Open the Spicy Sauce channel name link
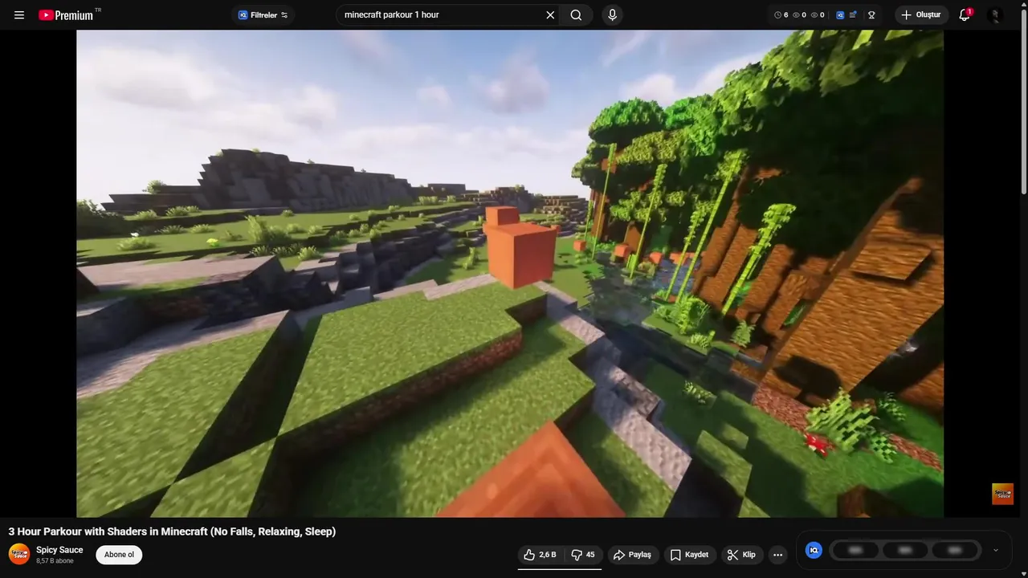 pos(59,550)
